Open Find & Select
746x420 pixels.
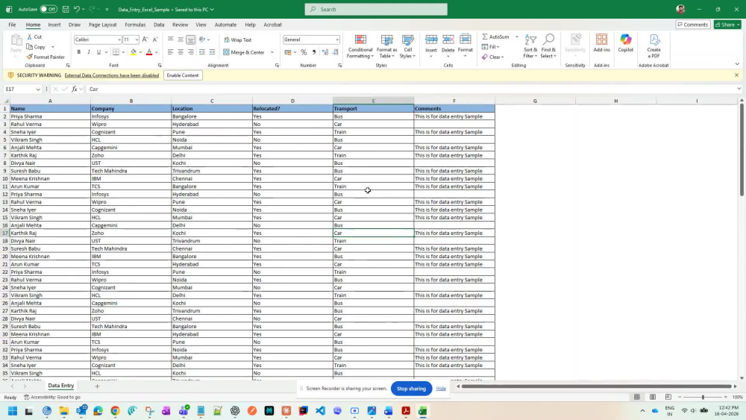[548, 46]
